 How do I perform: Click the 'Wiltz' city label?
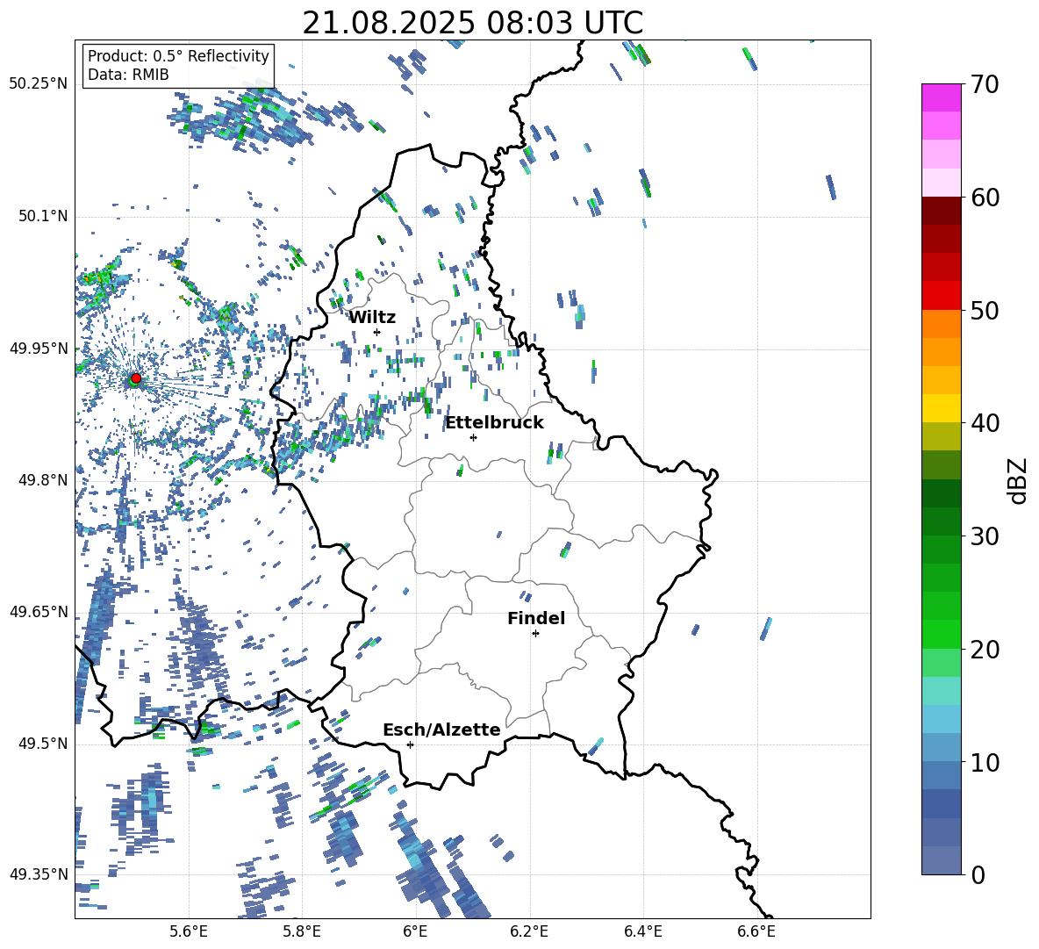pos(372,318)
